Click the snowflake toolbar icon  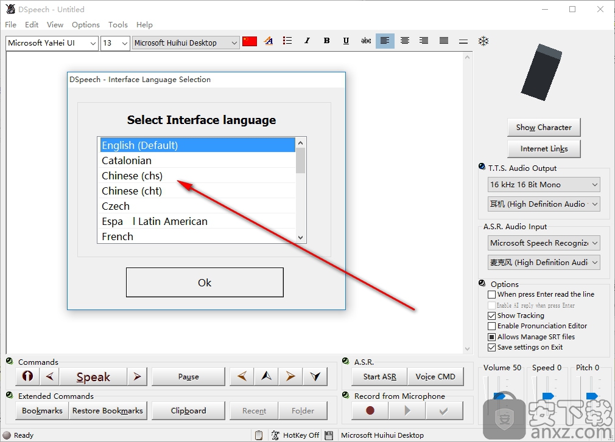[483, 41]
